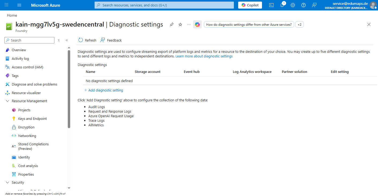Focus the global search resources box

(164, 5)
